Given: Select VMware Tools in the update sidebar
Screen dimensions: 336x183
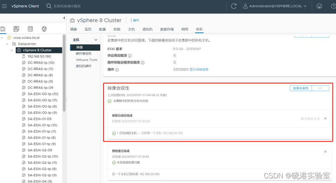Looking at the screenshot, I should 87,60.
